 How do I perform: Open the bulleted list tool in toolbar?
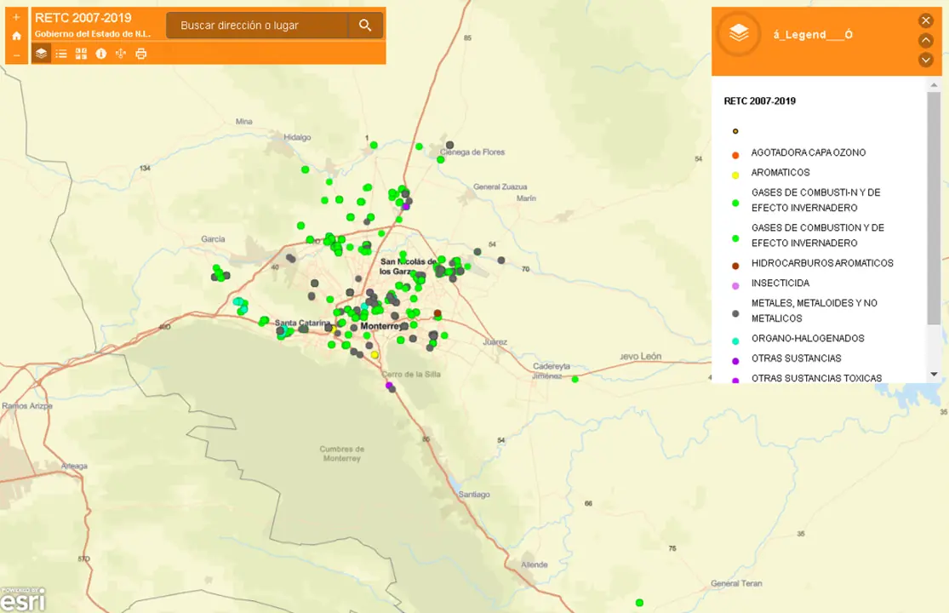pyautogui.click(x=61, y=54)
